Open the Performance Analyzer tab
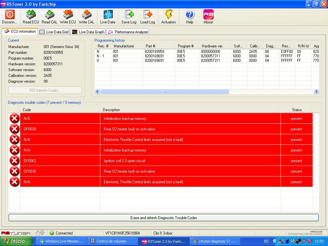This screenshot has height=246, width=328. [x=128, y=32]
